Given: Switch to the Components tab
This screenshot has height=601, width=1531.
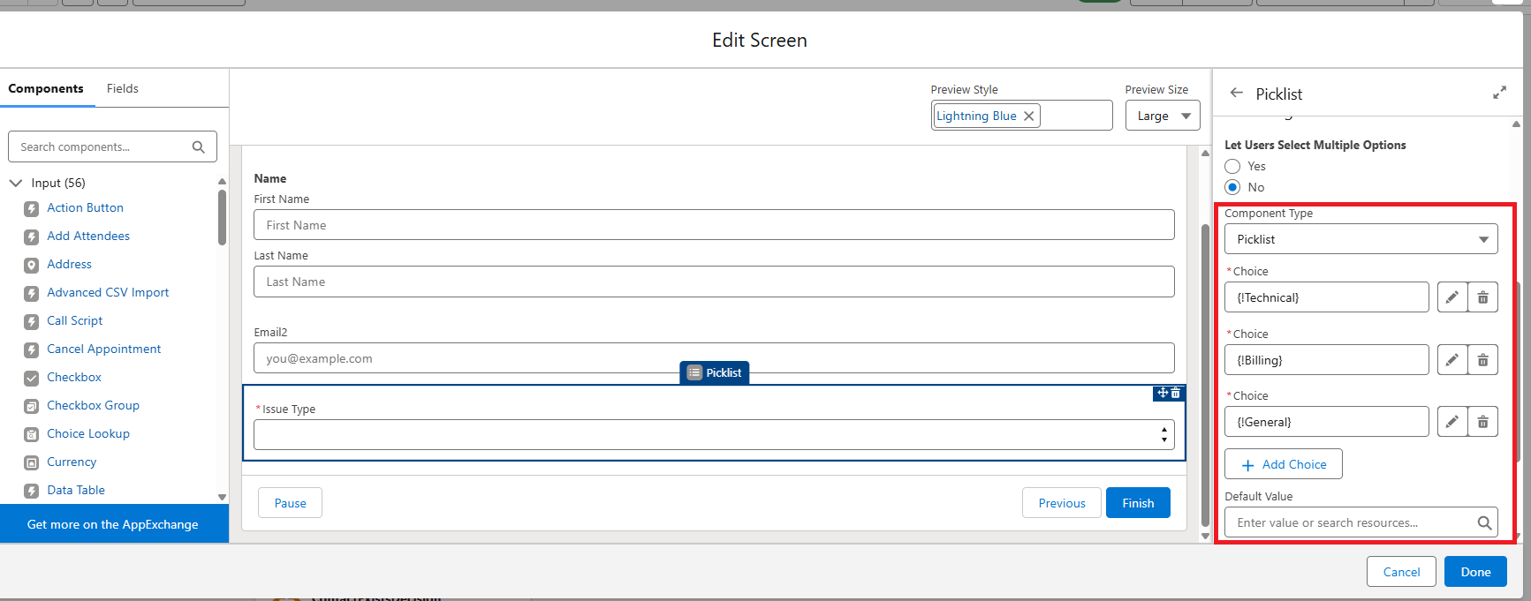Looking at the screenshot, I should pos(46,88).
